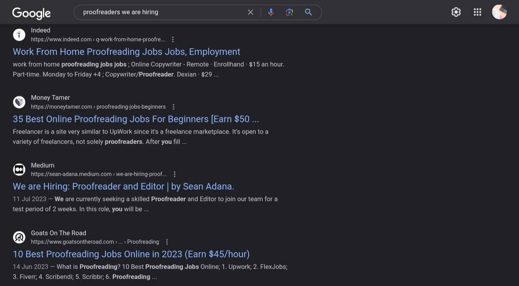Click the 14 Jun 2023 Goats snippet
Screen dimensions: 519x286
[x=150, y=272]
